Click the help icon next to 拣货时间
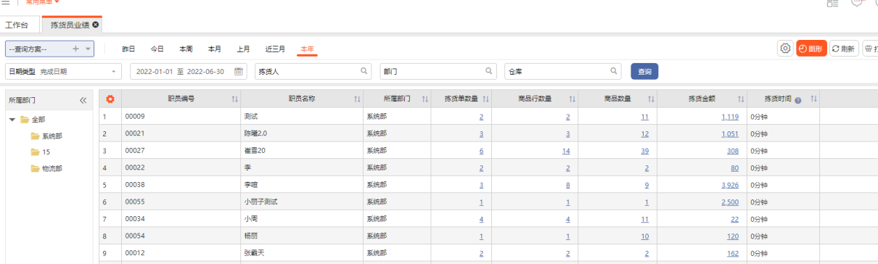The image size is (878, 264). 798,99
